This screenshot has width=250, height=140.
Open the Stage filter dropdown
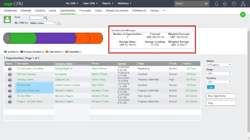click(x=219, y=73)
